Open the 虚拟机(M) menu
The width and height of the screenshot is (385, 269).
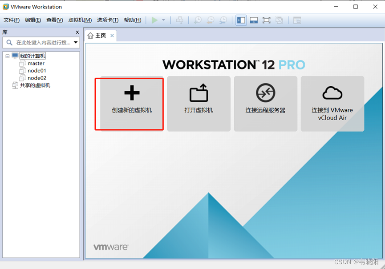click(80, 20)
